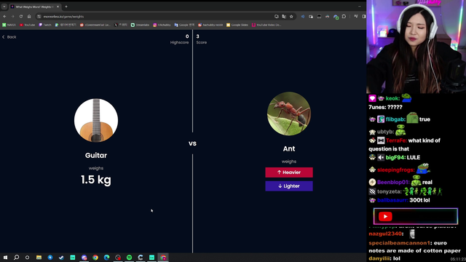Open the Windows Start menu
Viewport: 466px width, 262px height.
pos(5,257)
